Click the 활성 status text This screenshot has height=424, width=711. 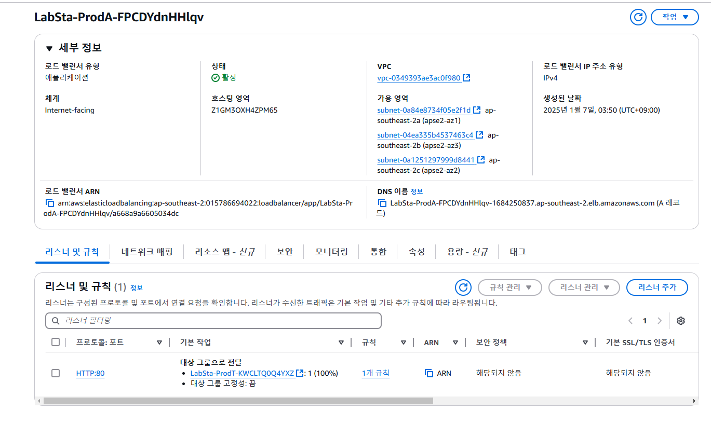coord(229,78)
